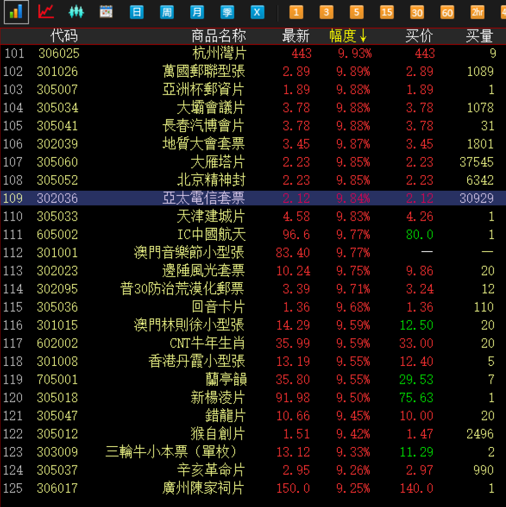Screen dimensions: 506x507
Task: Click bid volume 2496 cell
Action: (480, 433)
